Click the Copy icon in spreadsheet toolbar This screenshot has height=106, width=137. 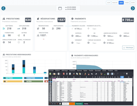[x=77, y=74]
